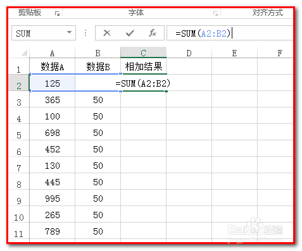Click the 对齐方式 group label
Image resolution: width=302 pixels, height=251 pixels.
pos(267,13)
